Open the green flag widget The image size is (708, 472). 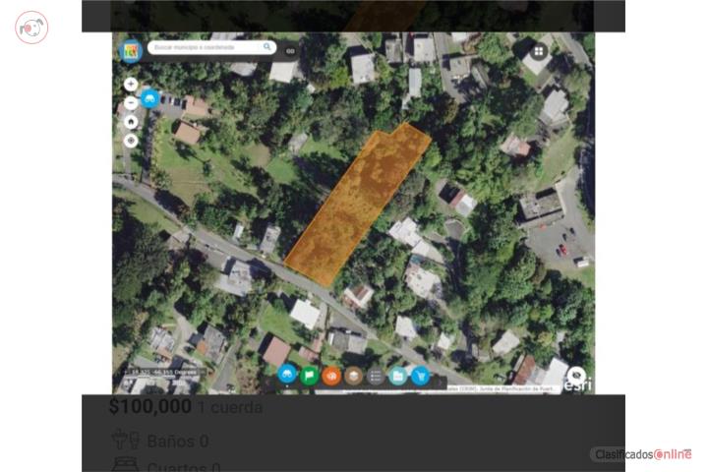[310, 376]
